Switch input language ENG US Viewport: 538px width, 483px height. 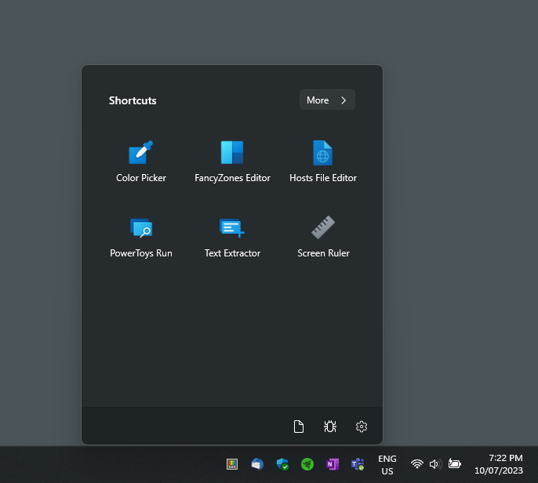coord(387,465)
